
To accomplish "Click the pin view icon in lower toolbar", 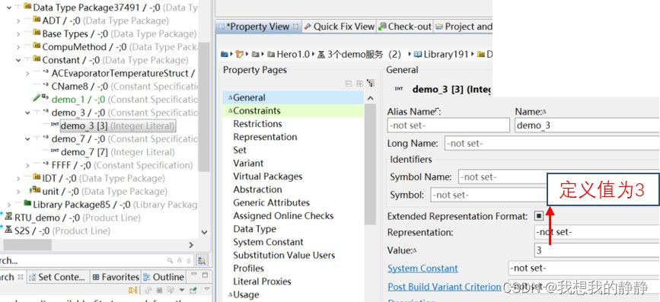I will [193, 291].
